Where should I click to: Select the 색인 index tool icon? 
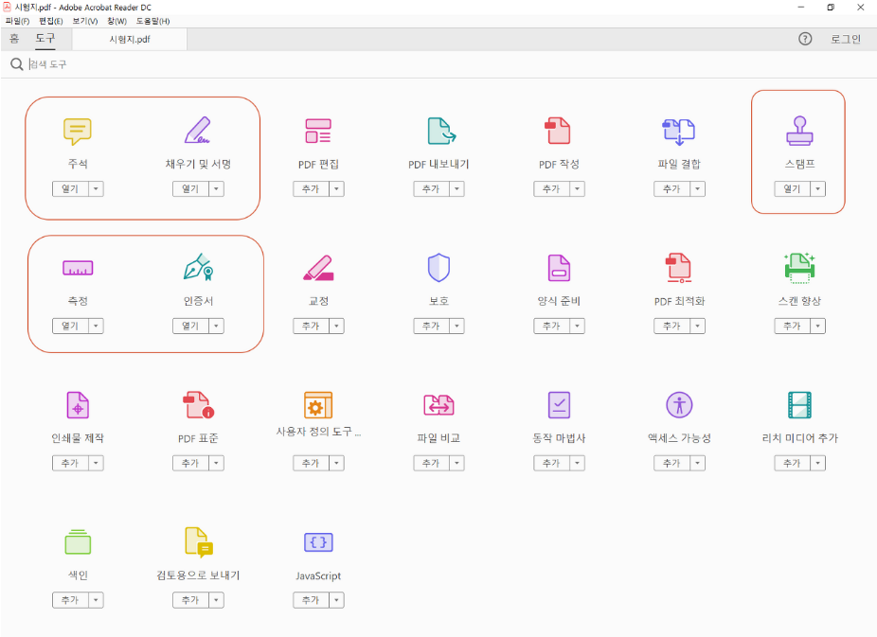tap(78, 542)
